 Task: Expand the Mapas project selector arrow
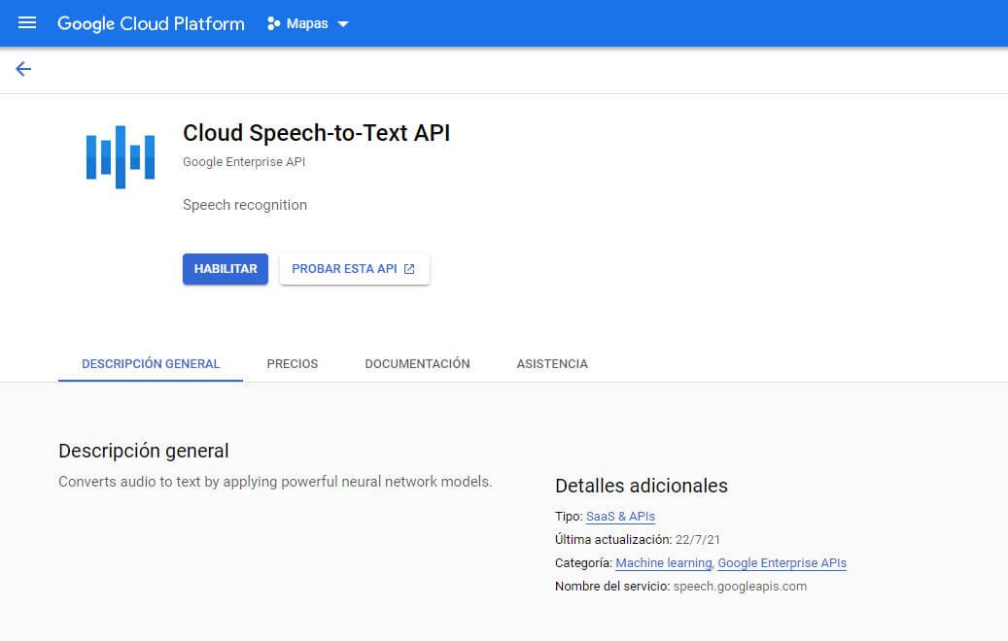click(343, 23)
